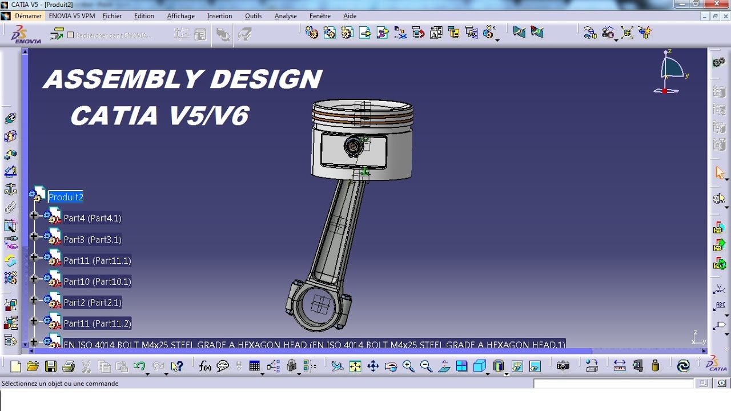
Task: Open the Insertion menu
Action: 219,16
